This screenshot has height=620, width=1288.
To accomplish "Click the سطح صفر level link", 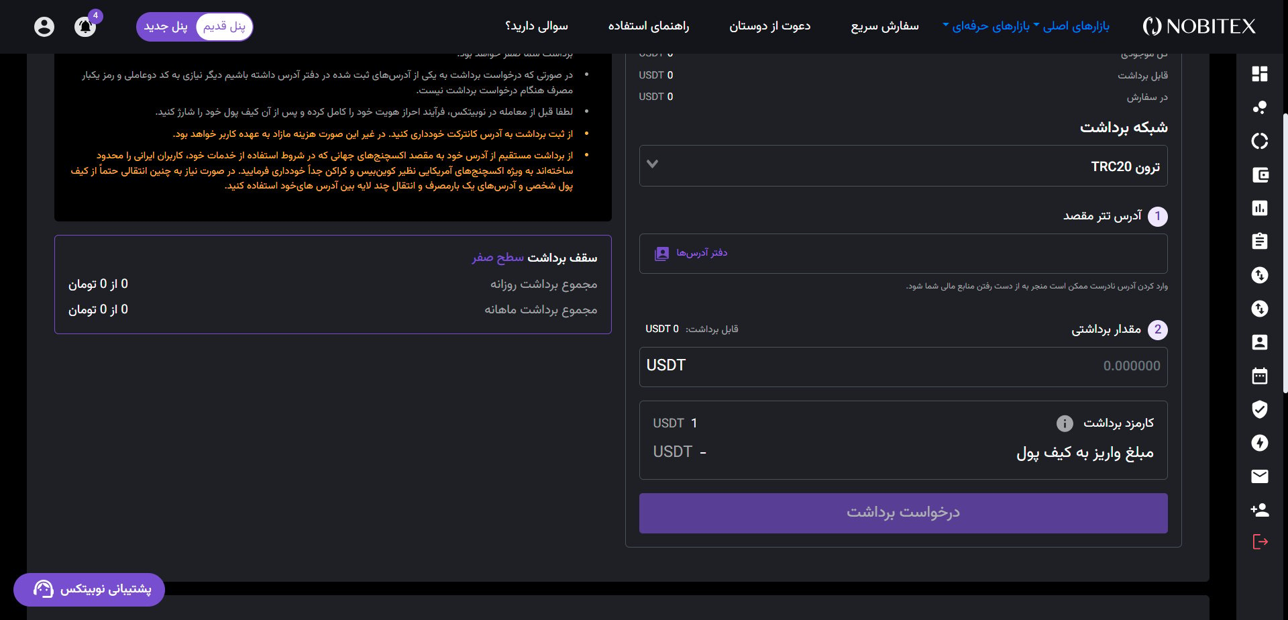I will 498,258.
